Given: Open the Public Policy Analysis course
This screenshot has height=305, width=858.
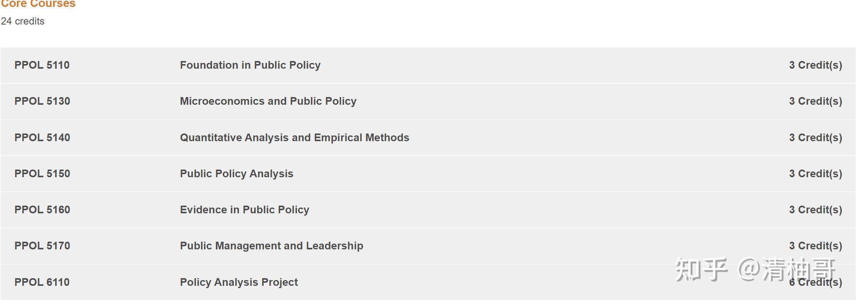Looking at the screenshot, I should [x=236, y=174].
